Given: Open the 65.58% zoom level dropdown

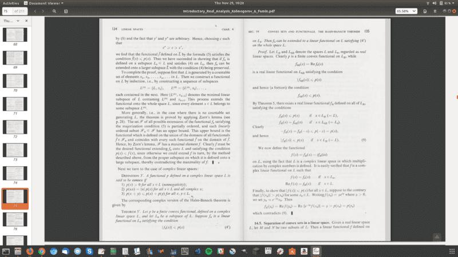Looking at the screenshot, I should click(x=406, y=11).
